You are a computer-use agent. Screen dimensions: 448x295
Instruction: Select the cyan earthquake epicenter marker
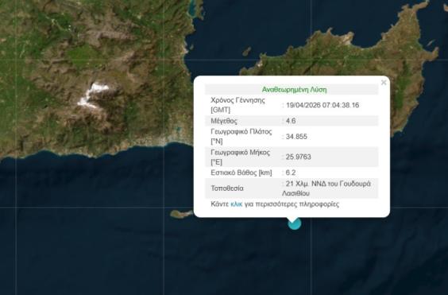294,223
